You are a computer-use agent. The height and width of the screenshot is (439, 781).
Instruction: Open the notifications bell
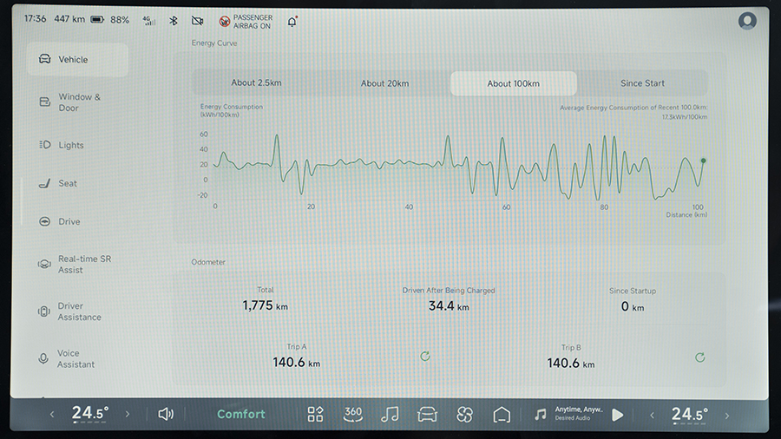(292, 21)
